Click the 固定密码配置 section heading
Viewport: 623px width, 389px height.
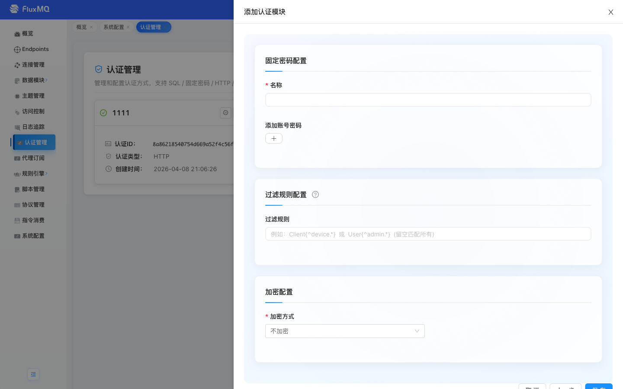pos(286,61)
